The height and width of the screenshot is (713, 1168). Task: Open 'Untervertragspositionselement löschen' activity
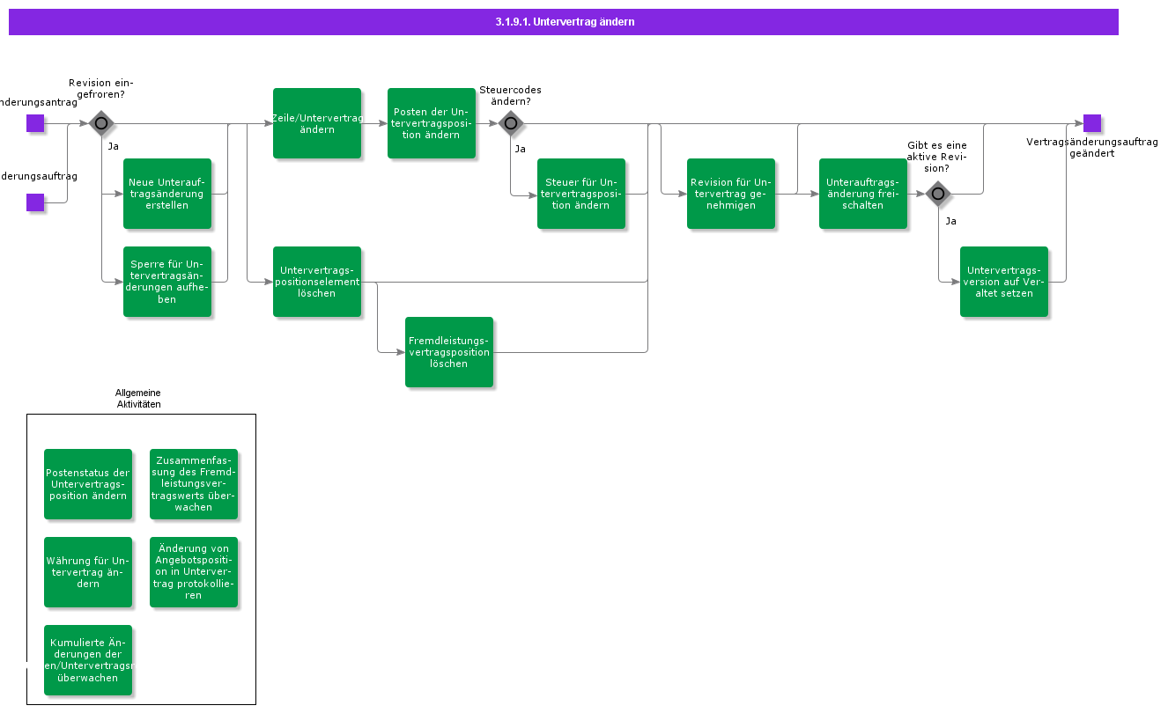(x=317, y=282)
